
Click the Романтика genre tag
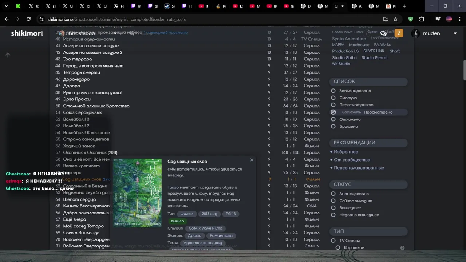pyautogui.click(x=221, y=235)
